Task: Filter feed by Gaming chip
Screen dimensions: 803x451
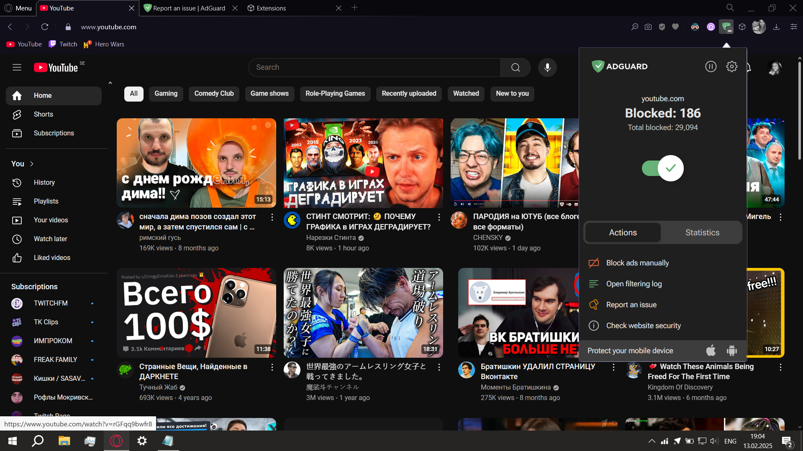Action: point(166,94)
